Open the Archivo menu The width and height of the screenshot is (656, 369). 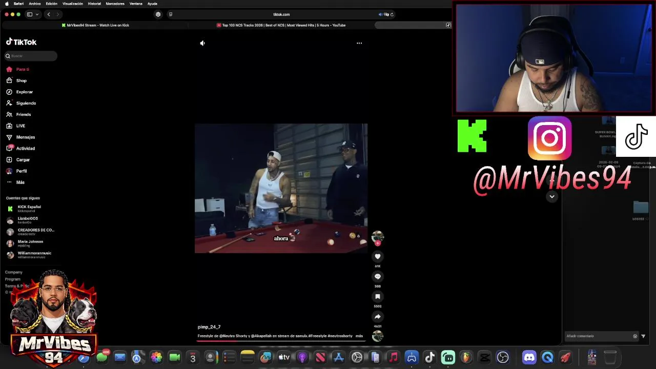(x=35, y=4)
